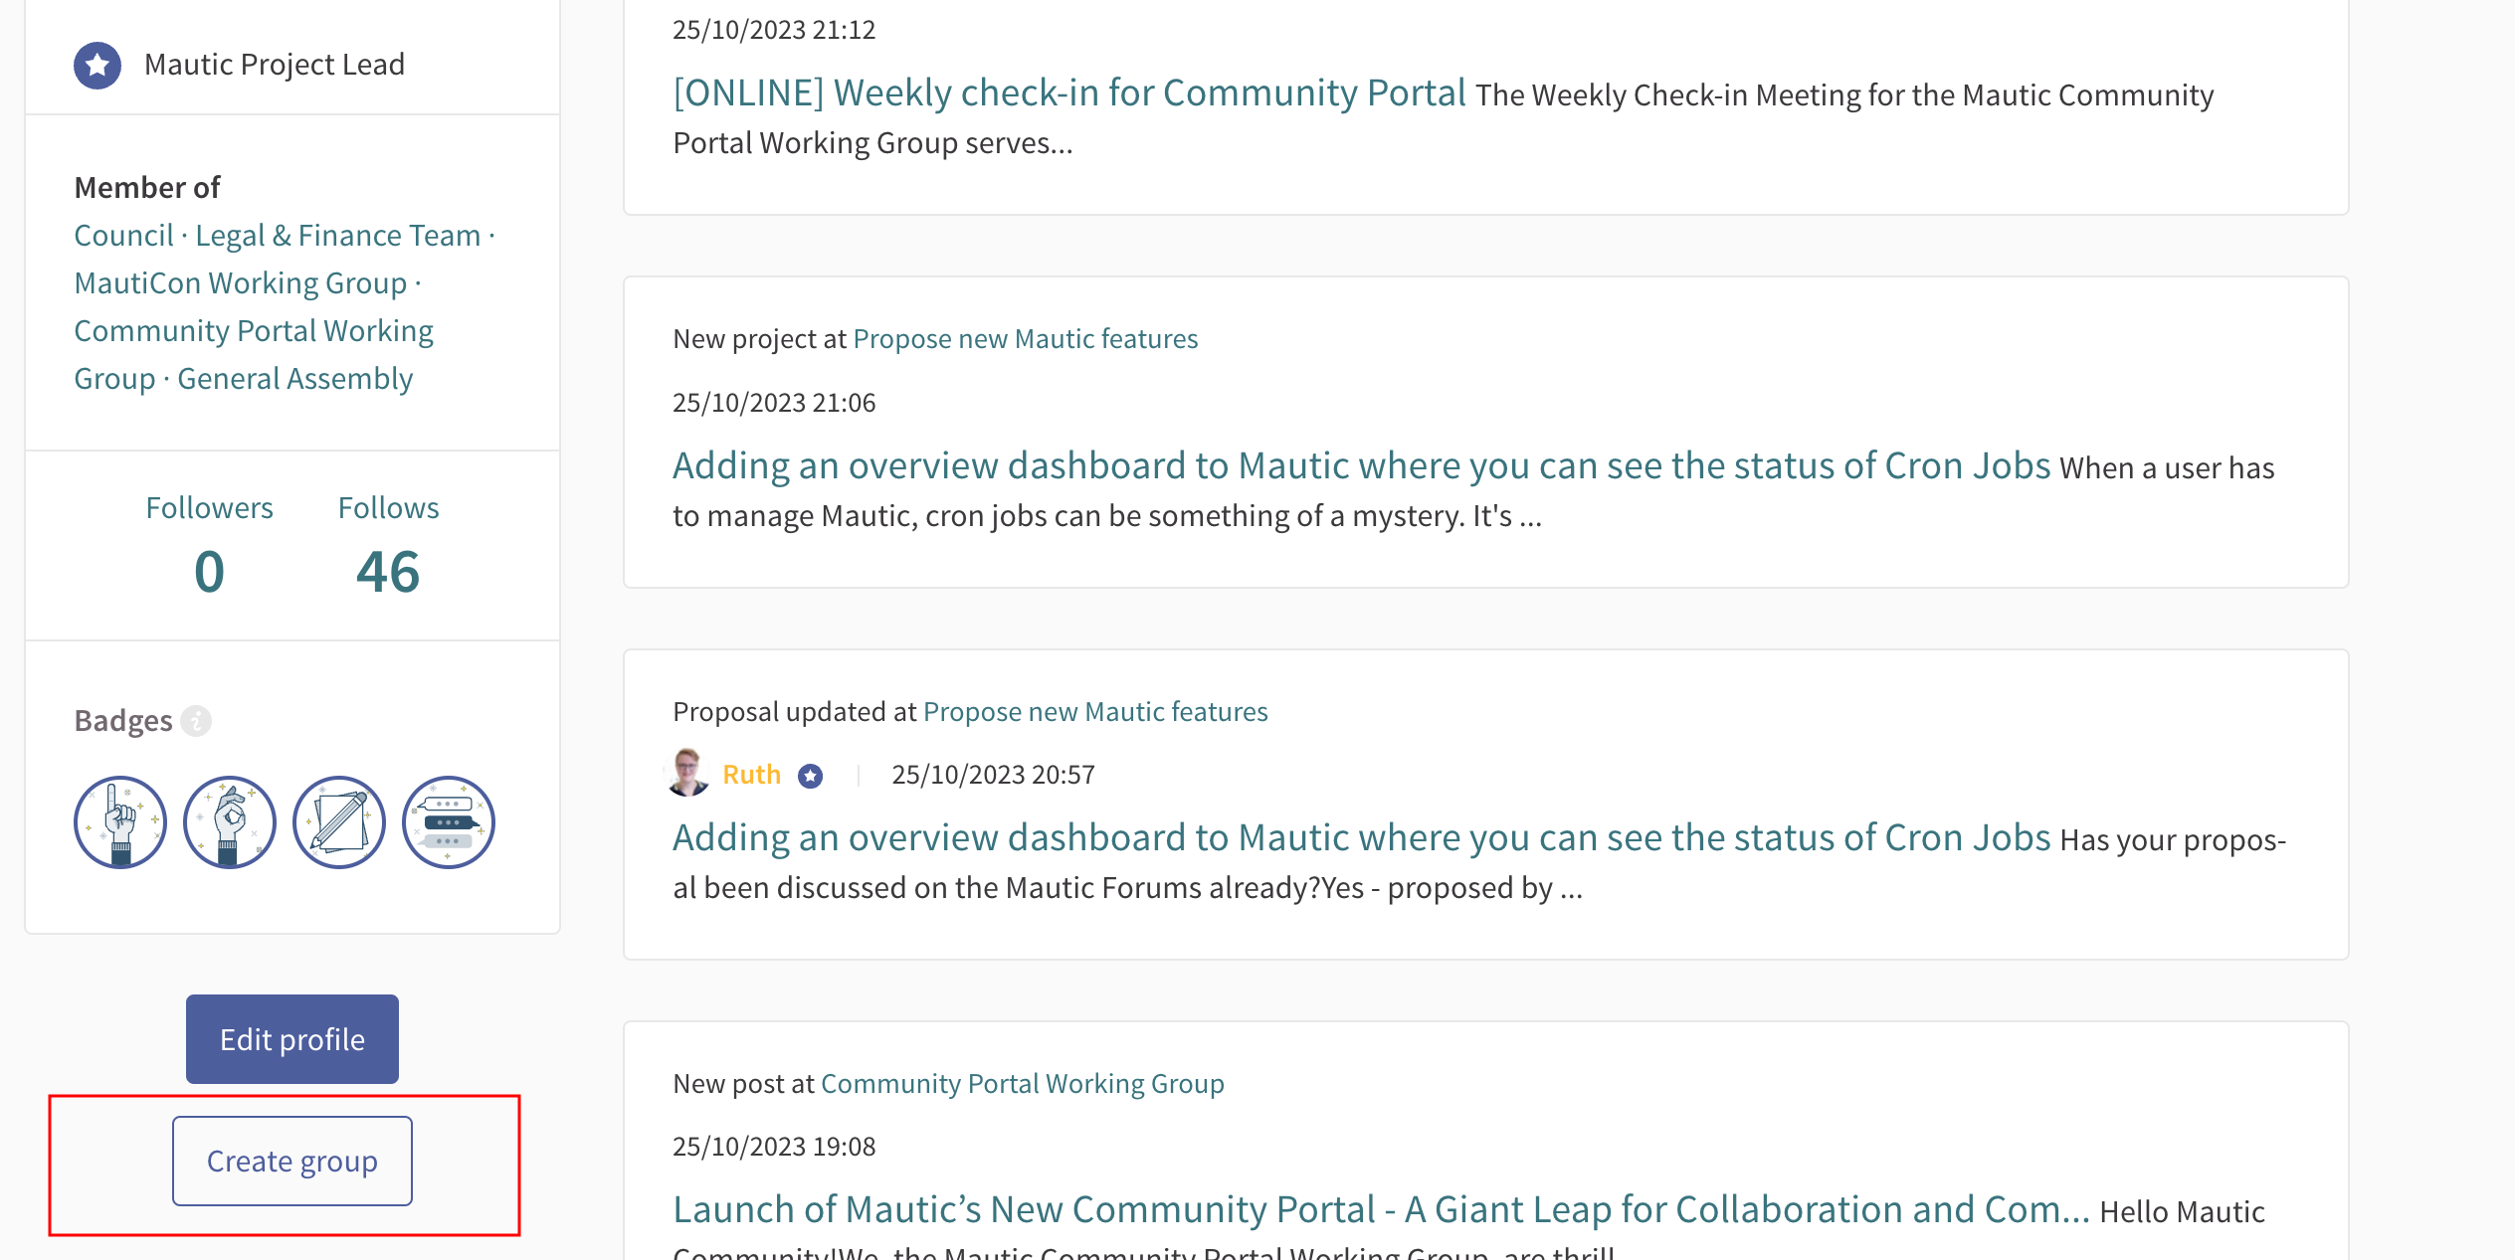Open Launch of Mautic's New Community Portal
This screenshot has width=2515, height=1260.
1381,1209
